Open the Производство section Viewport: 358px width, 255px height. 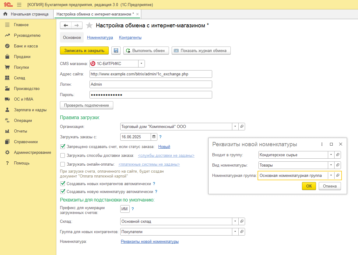[x=28, y=88]
